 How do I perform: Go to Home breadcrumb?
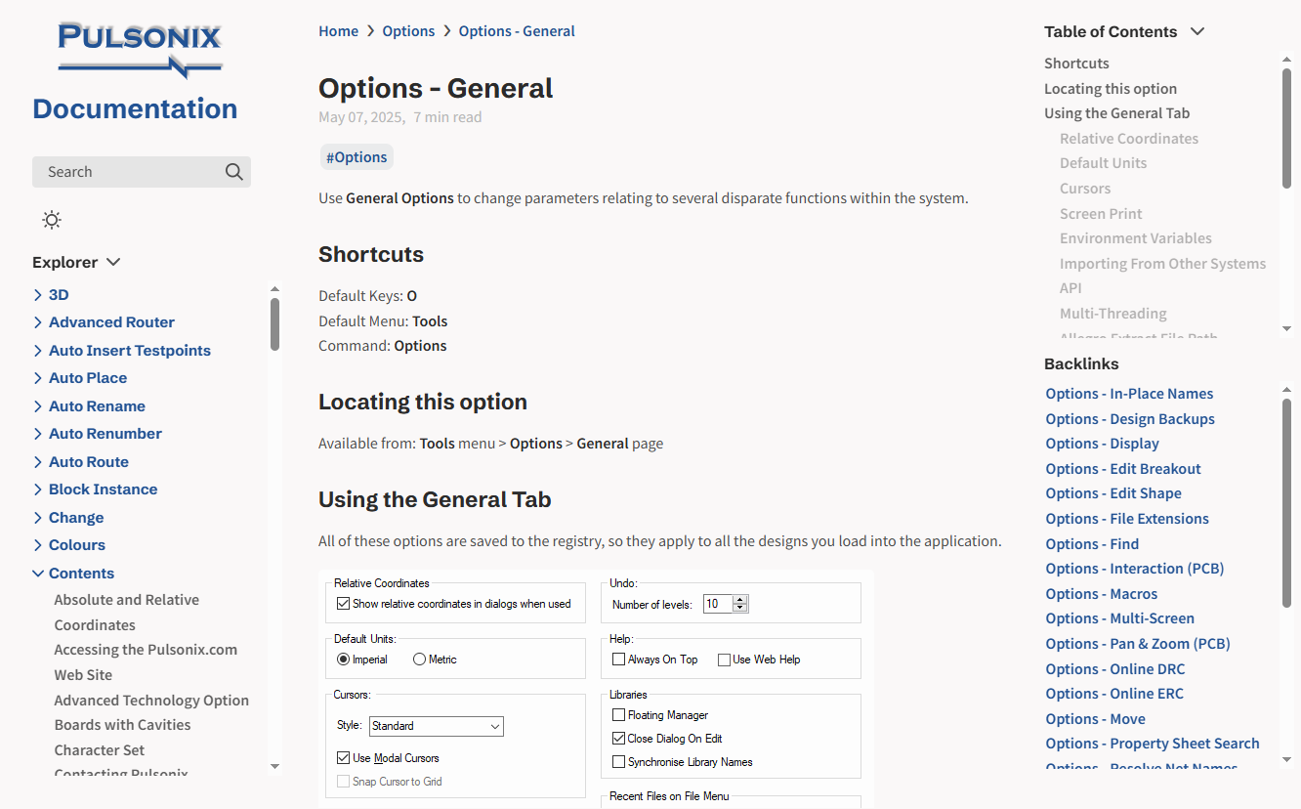tap(338, 31)
